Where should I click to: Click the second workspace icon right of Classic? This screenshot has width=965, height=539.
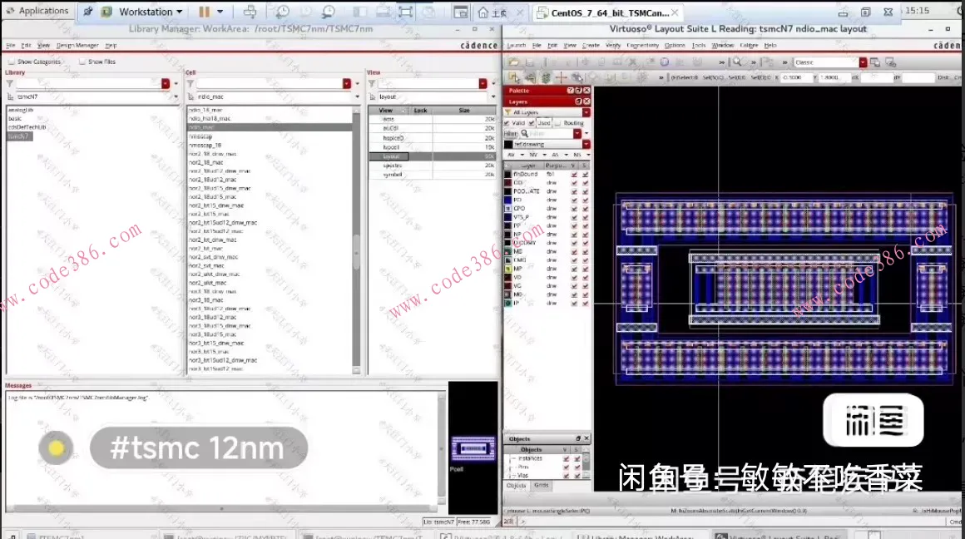pos(890,62)
